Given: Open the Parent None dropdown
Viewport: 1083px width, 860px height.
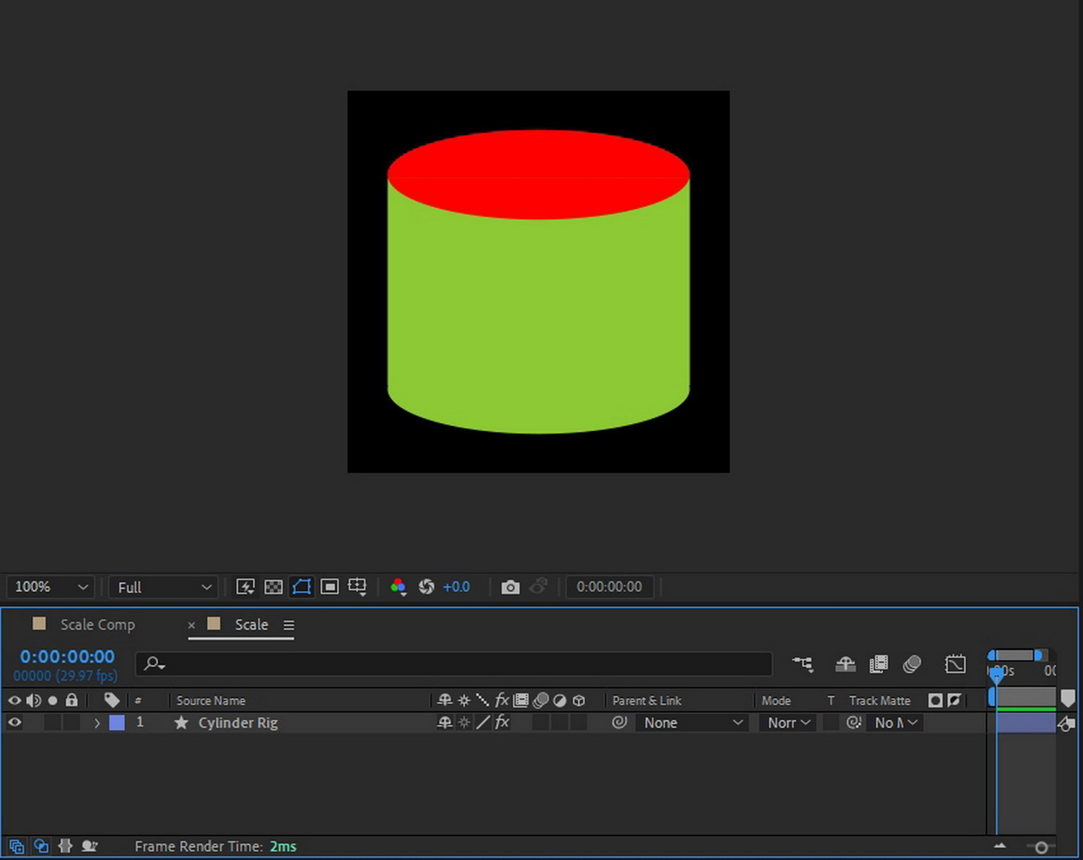Looking at the screenshot, I should [x=691, y=723].
